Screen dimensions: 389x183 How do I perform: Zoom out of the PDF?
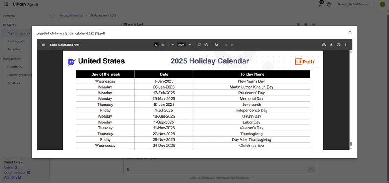[173, 45]
